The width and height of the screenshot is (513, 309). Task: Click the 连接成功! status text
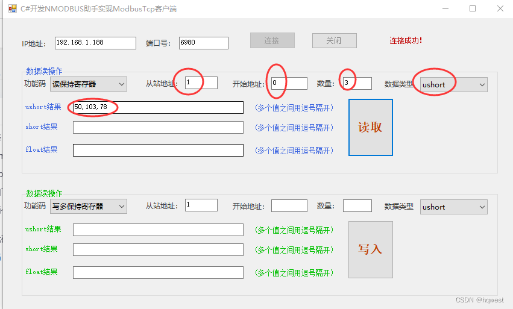click(406, 40)
